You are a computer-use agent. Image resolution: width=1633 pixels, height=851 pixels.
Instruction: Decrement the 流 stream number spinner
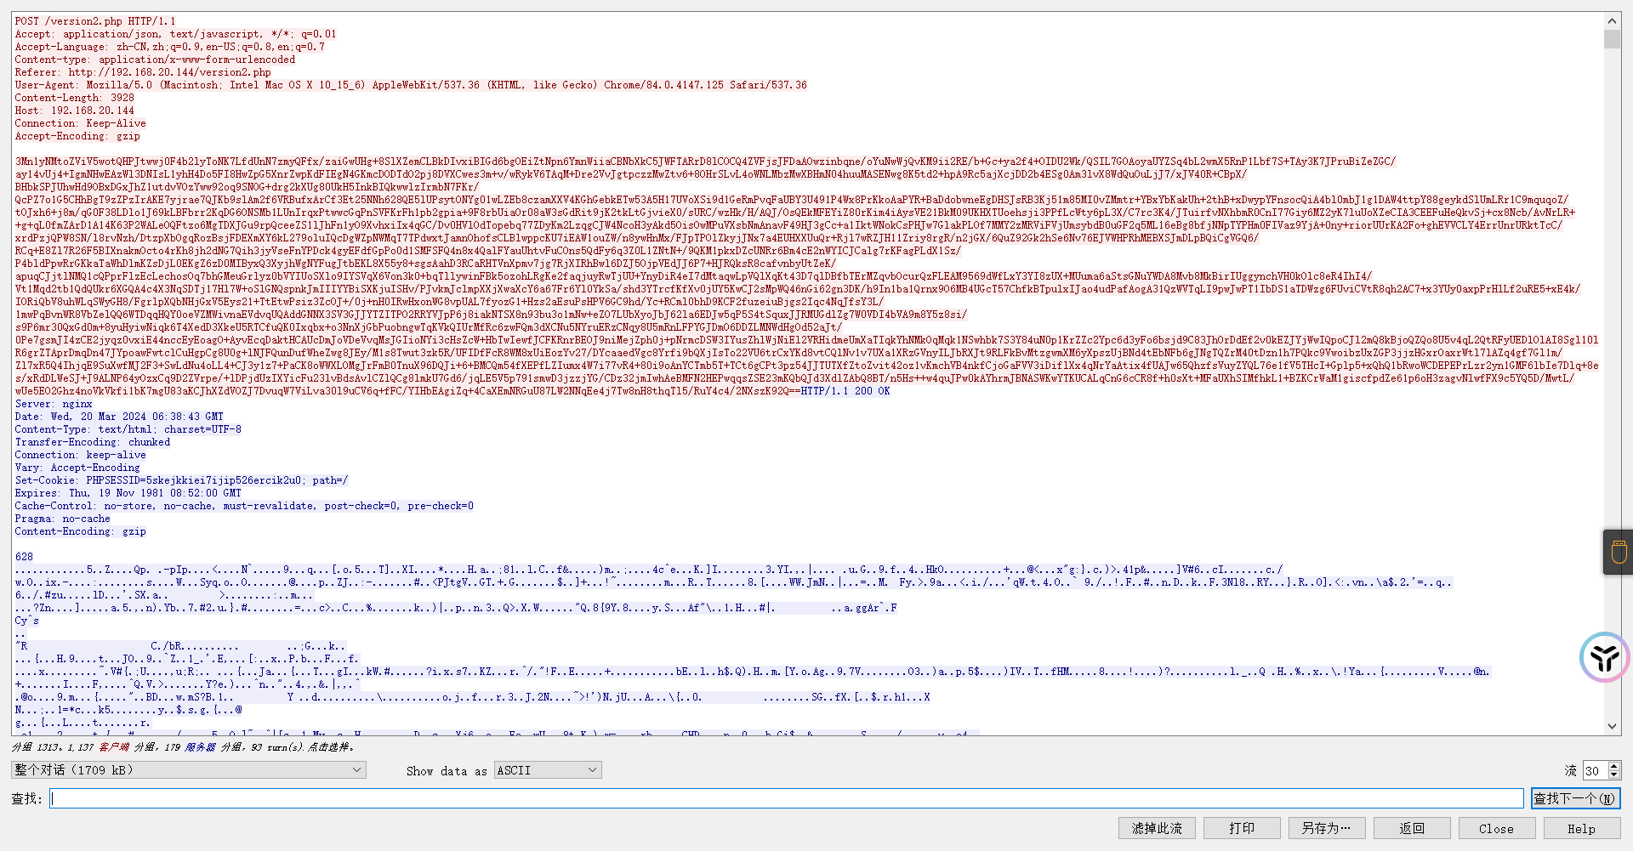click(1614, 774)
